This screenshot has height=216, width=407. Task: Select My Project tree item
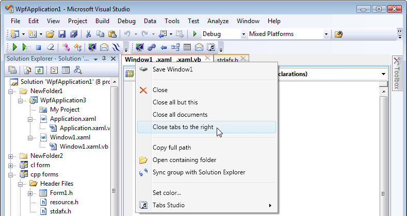[x=64, y=110]
